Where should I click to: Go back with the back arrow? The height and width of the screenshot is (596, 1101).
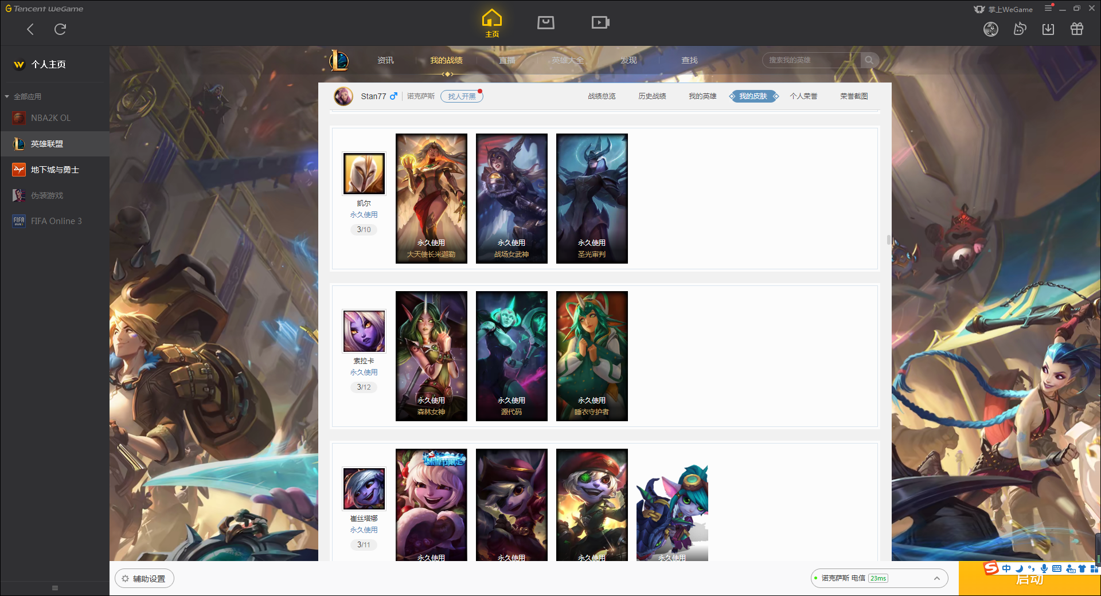click(x=30, y=29)
